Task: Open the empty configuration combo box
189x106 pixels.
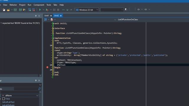Action: click(112, 10)
